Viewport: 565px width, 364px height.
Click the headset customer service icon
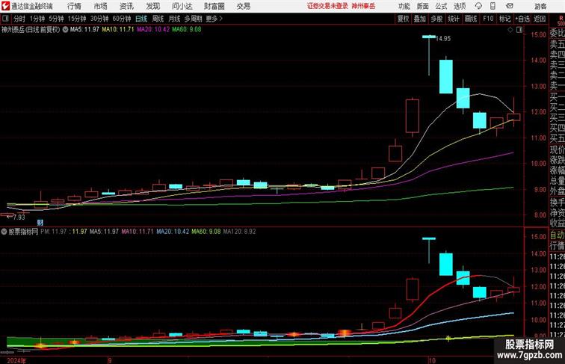478,6
